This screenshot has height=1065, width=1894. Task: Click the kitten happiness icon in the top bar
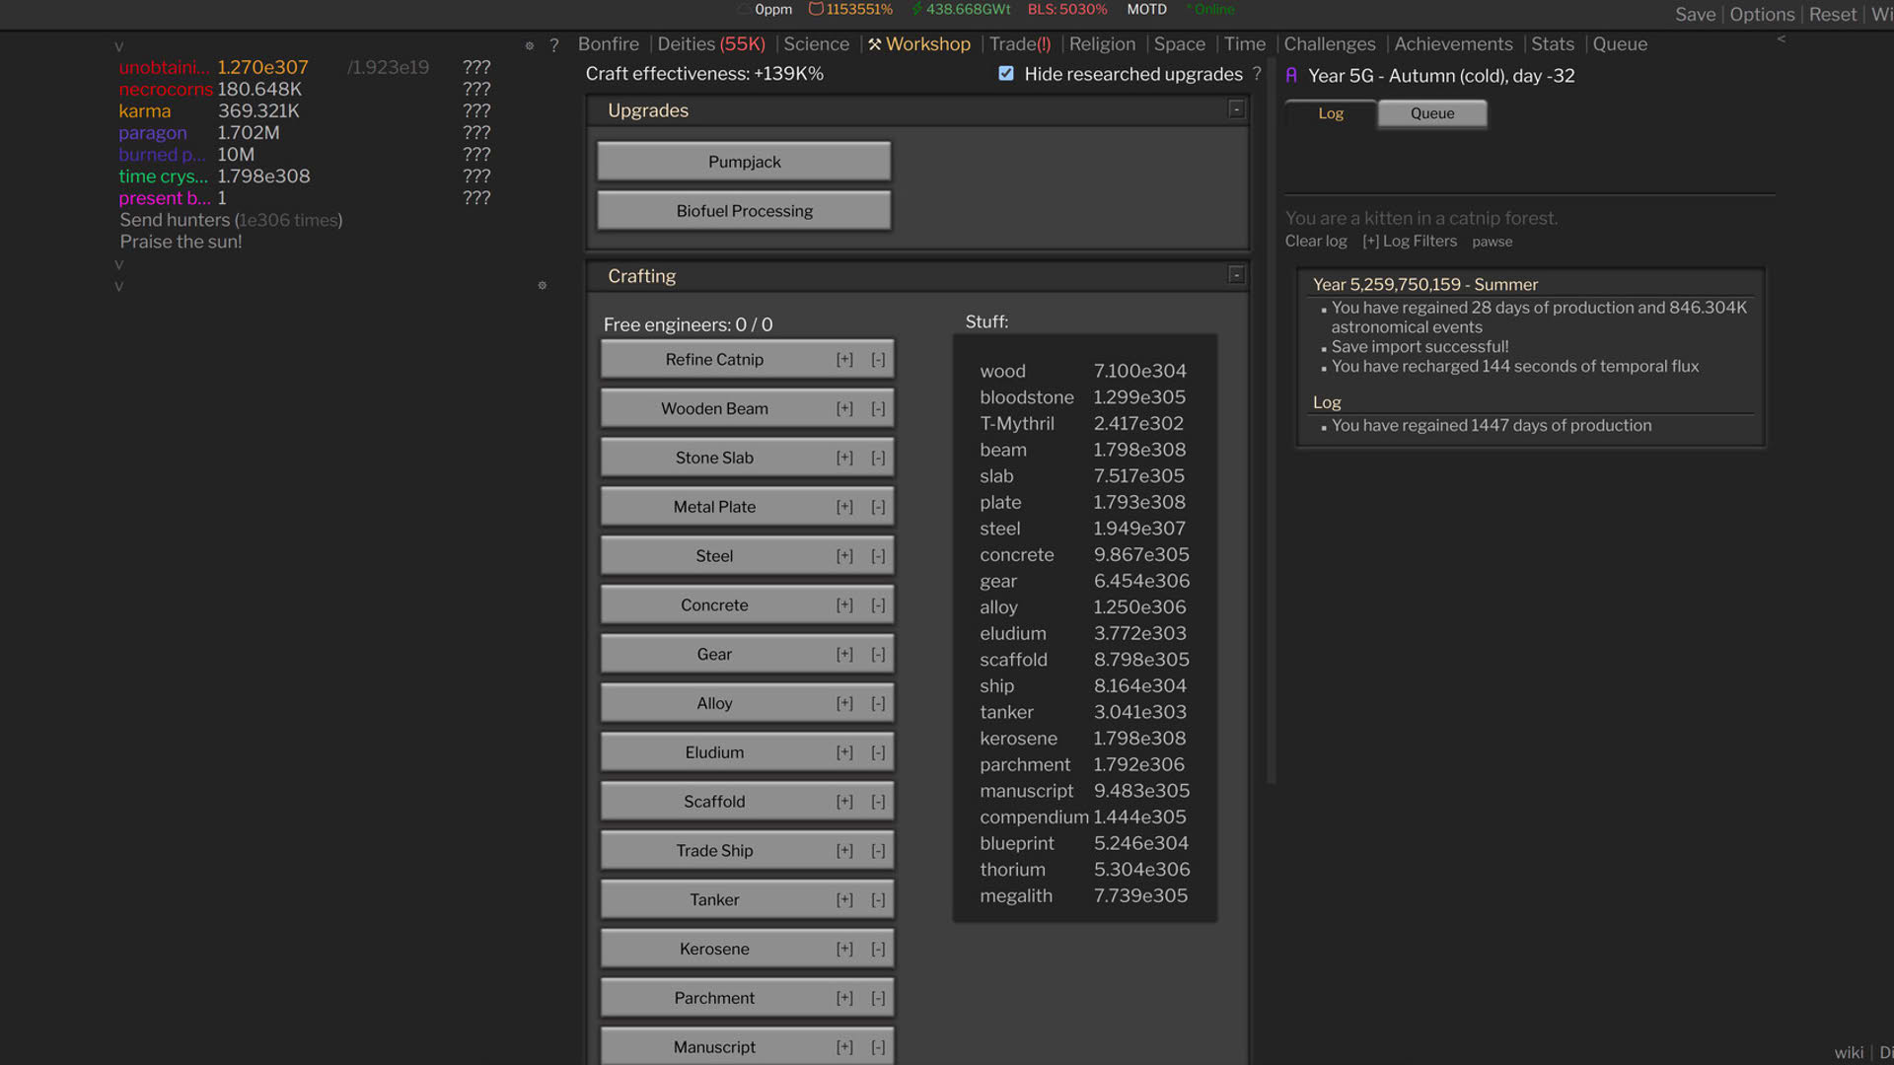pos(816,9)
